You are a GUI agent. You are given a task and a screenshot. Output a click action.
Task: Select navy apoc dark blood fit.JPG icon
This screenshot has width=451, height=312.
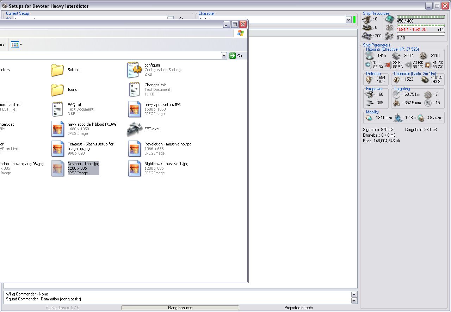(57, 129)
